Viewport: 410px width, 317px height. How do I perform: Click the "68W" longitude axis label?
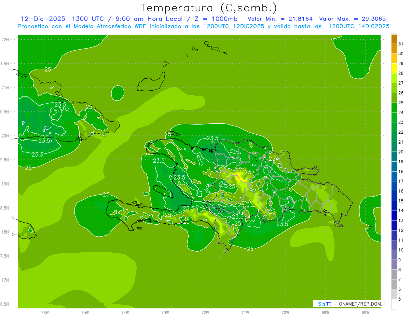[x=365, y=313]
